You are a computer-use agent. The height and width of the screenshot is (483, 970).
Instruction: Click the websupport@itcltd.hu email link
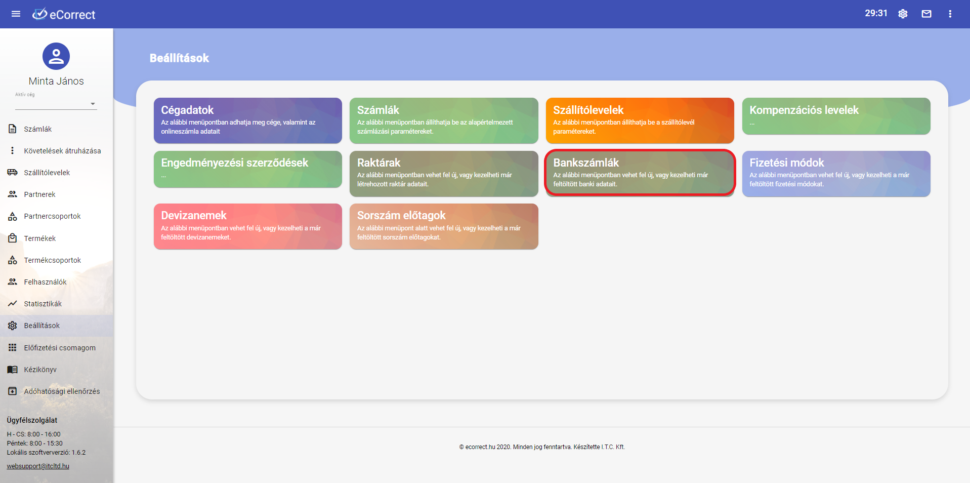tap(38, 466)
